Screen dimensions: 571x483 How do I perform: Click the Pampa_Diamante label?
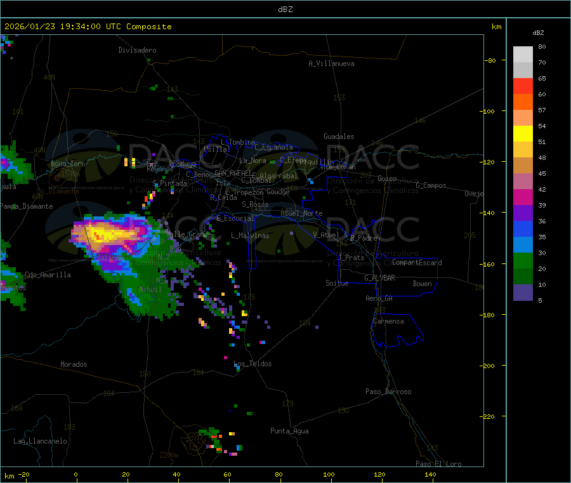click(x=27, y=206)
